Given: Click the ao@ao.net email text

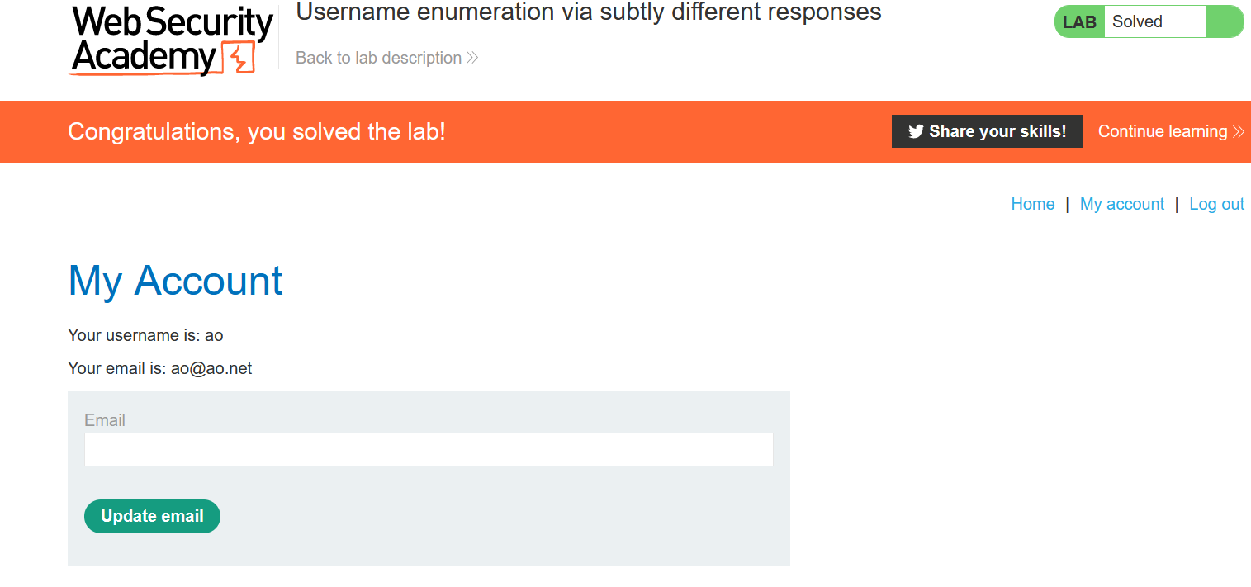Looking at the screenshot, I should pyautogui.click(x=211, y=368).
